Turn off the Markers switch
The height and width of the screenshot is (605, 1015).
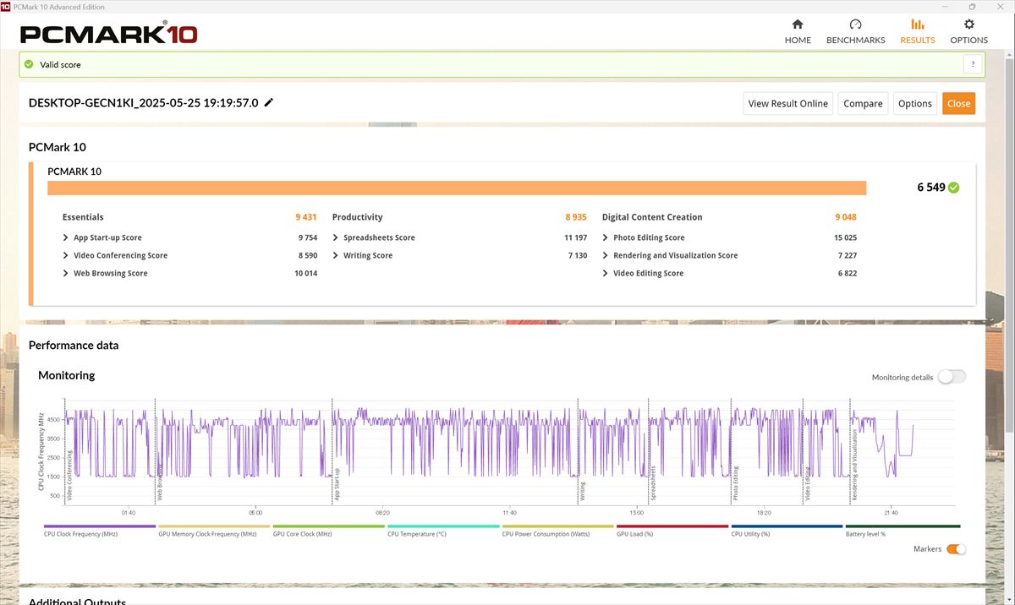(x=957, y=549)
